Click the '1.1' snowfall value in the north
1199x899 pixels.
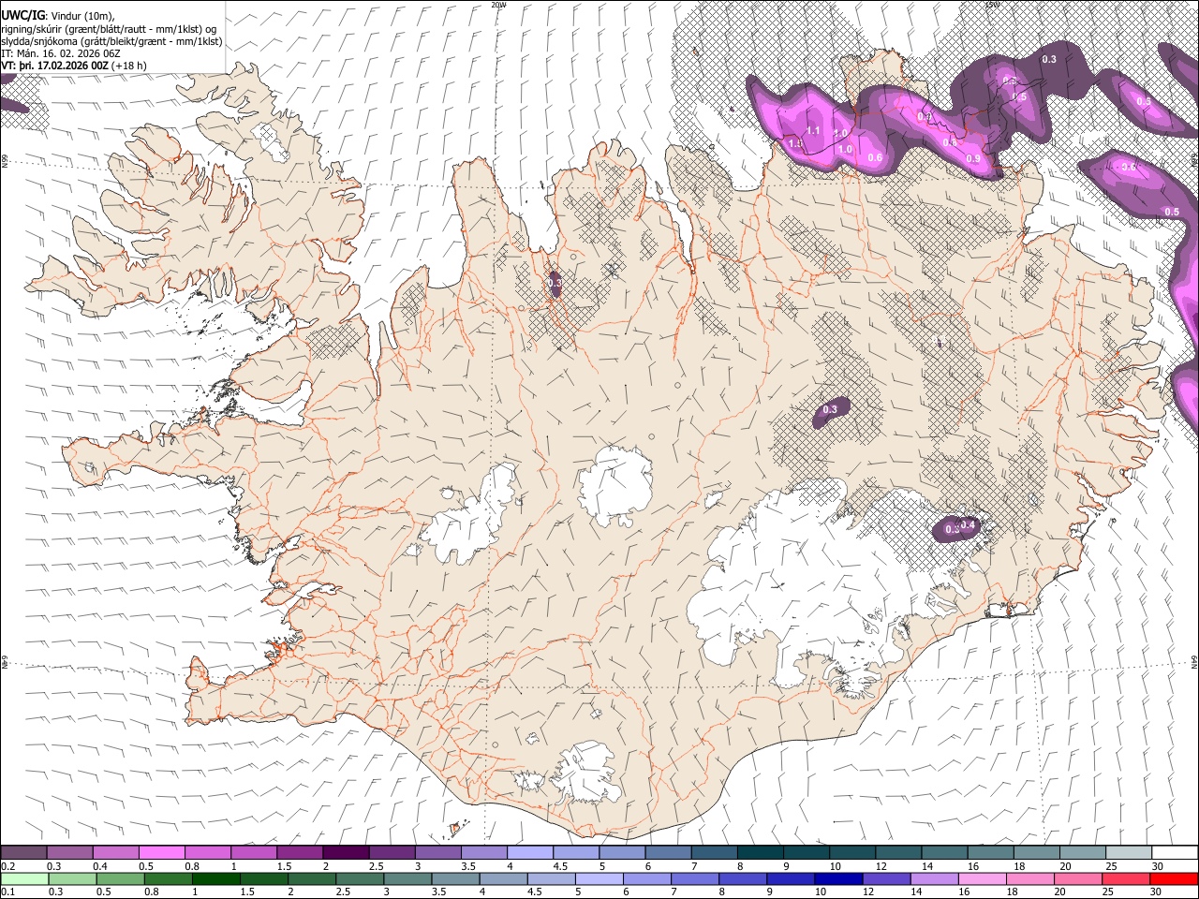tap(813, 131)
